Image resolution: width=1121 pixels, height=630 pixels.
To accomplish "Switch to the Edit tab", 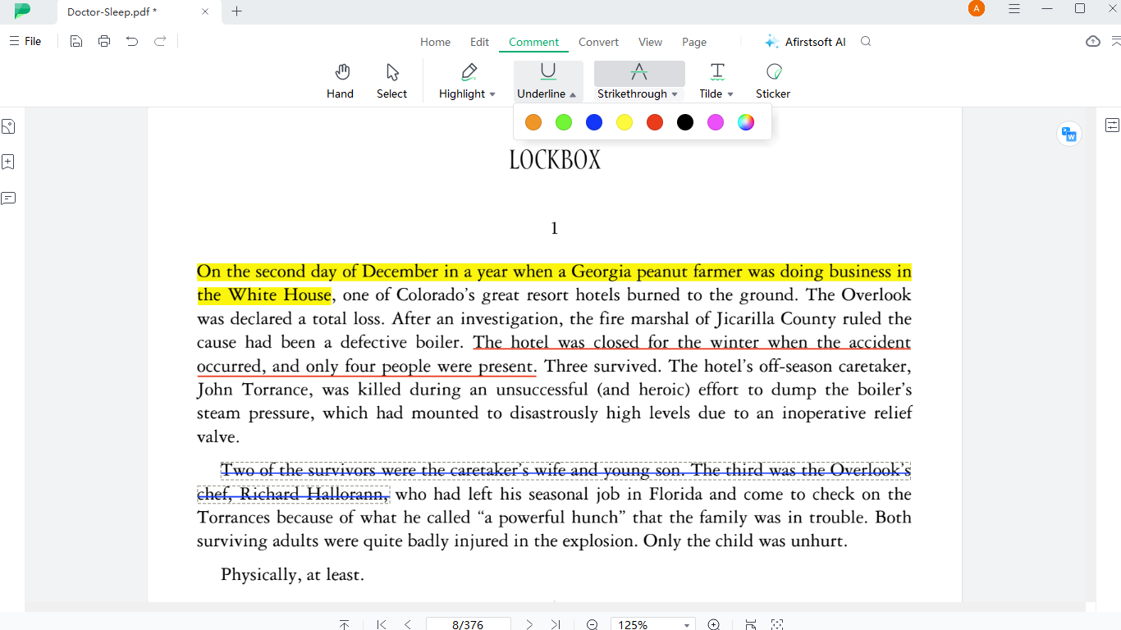I will 479,42.
